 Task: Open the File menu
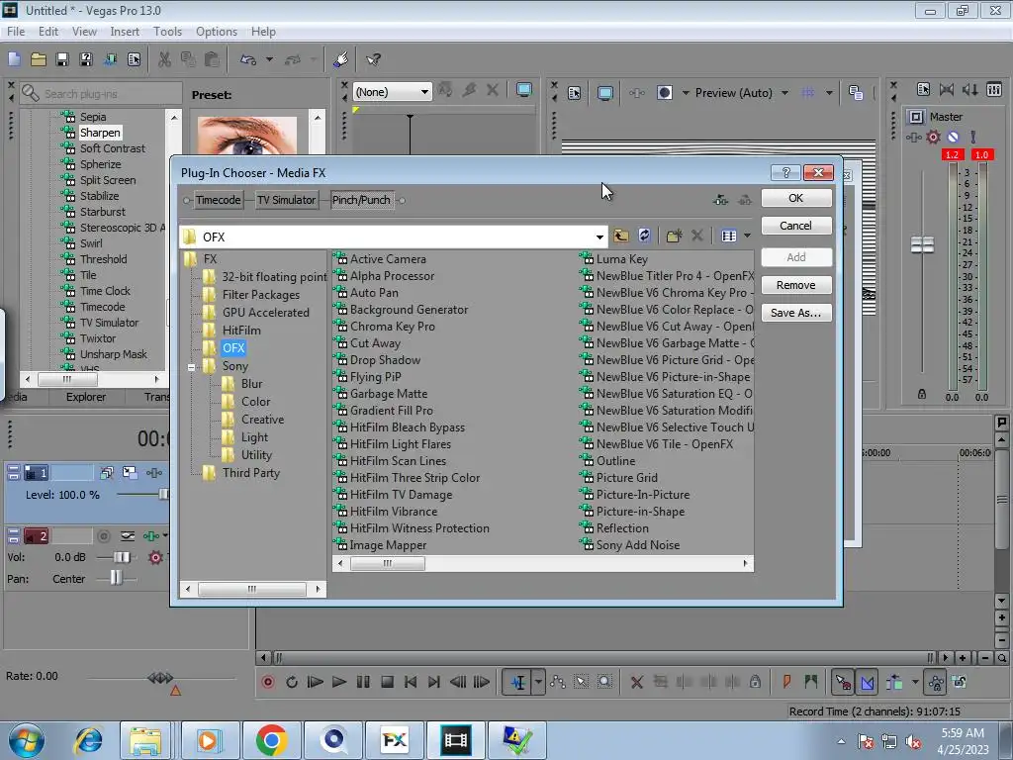16,31
